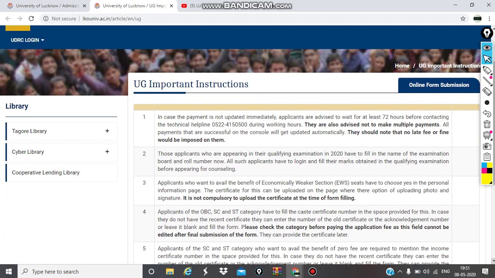Viewport: 495px width, 278px height.
Task: Open the Action Center notifications
Action: click(x=485, y=271)
